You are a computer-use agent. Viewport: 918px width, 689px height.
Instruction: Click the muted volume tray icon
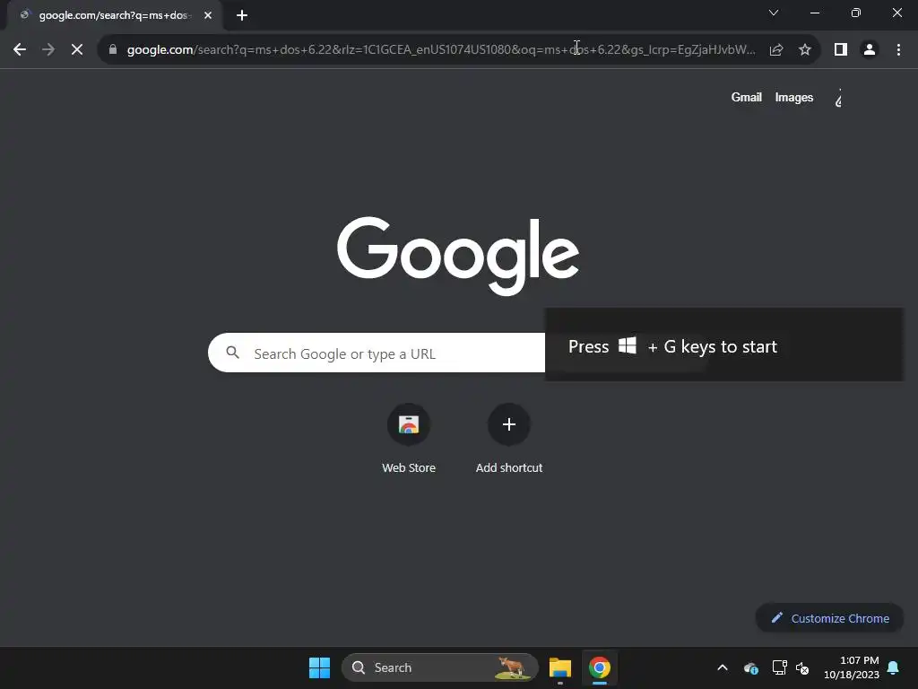click(x=802, y=667)
